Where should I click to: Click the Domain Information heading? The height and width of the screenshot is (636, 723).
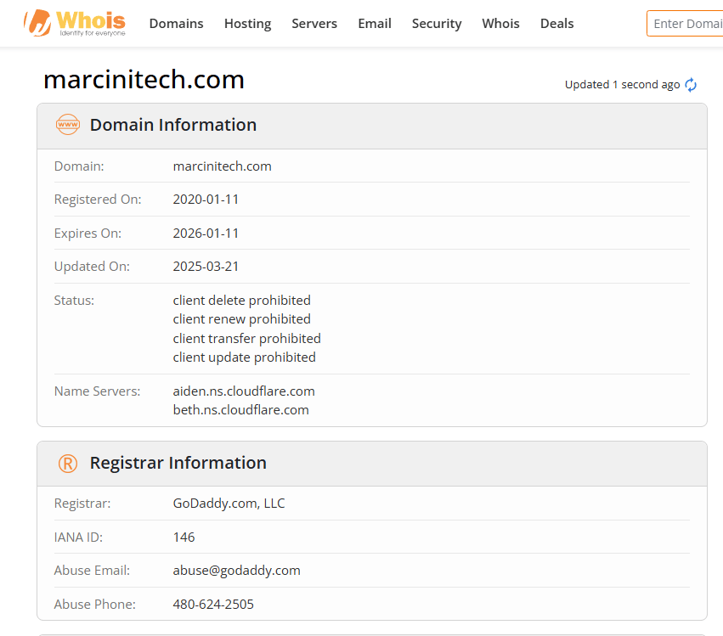pos(173,125)
